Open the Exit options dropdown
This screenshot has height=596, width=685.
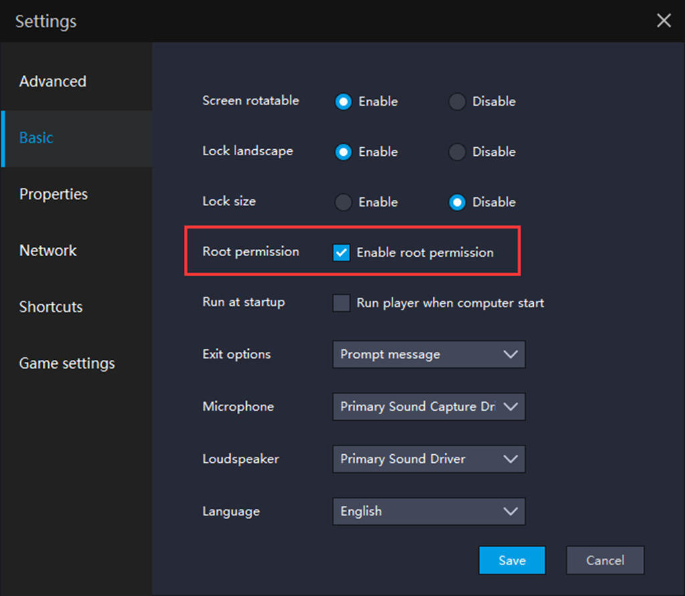click(429, 355)
